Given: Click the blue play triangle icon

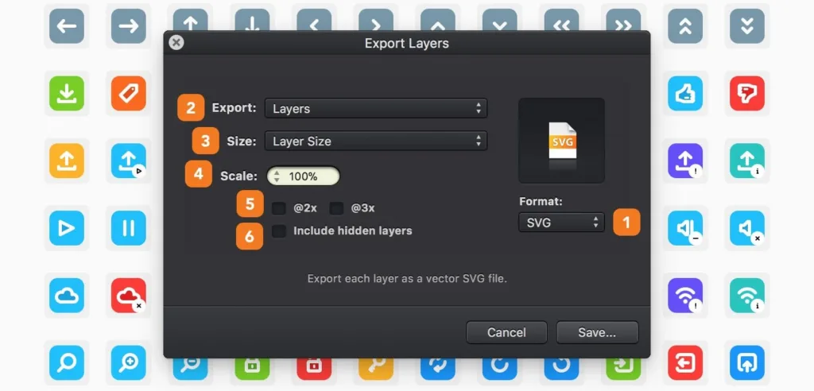Looking at the screenshot, I should tap(67, 228).
